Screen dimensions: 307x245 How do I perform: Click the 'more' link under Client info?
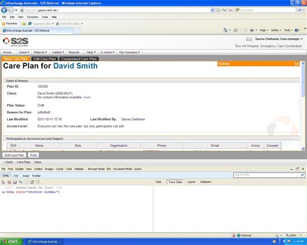(x=87, y=98)
